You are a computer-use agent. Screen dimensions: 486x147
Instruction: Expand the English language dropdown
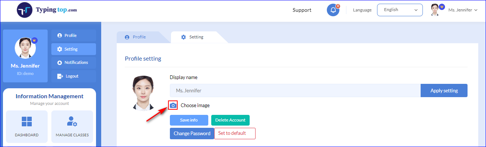[400, 10]
